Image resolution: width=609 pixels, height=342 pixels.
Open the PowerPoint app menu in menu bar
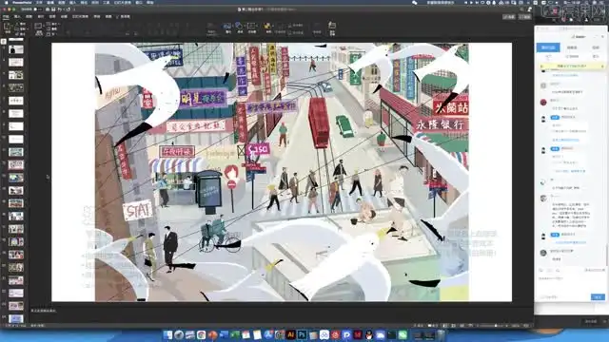click(x=22, y=2)
